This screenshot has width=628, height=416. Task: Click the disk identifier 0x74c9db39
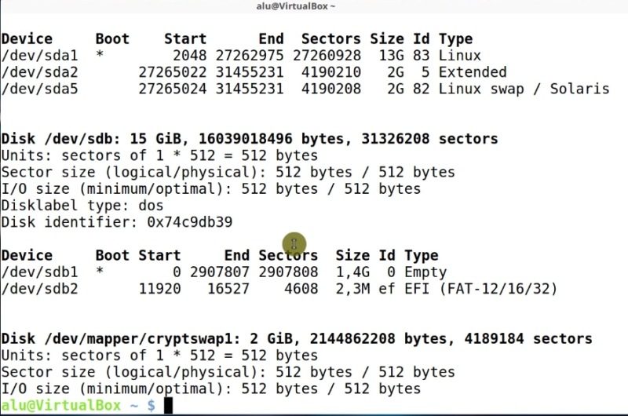189,222
